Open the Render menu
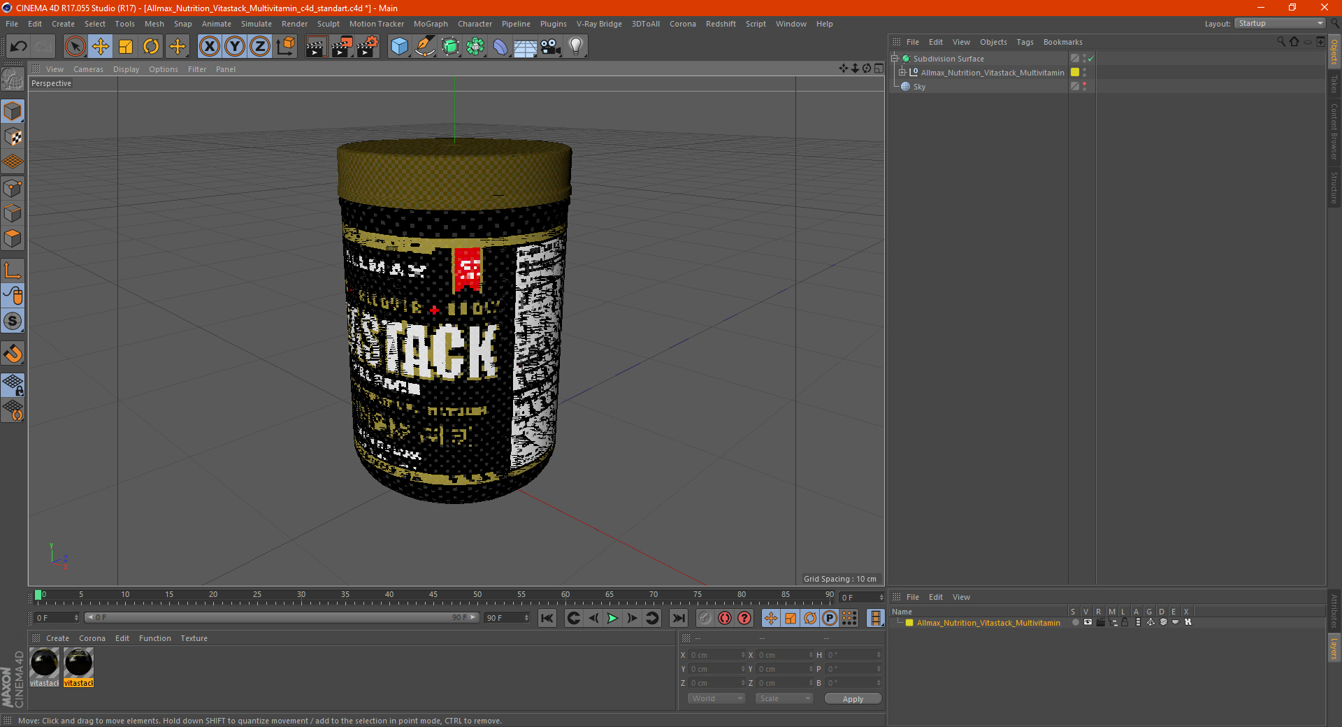This screenshot has width=1342, height=727. click(294, 24)
